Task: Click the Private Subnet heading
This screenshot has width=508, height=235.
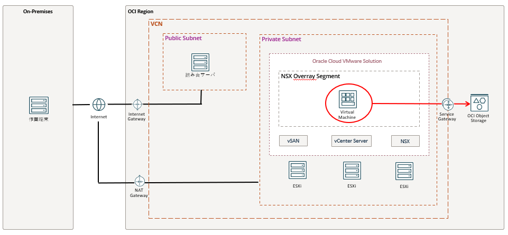Action: tap(281, 40)
